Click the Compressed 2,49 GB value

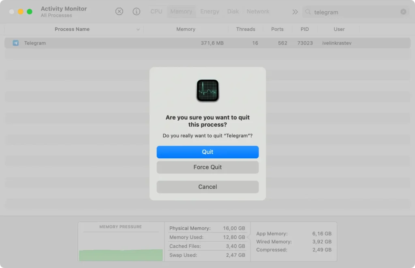tap(322, 250)
